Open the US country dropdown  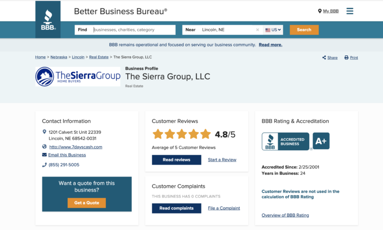(273, 30)
